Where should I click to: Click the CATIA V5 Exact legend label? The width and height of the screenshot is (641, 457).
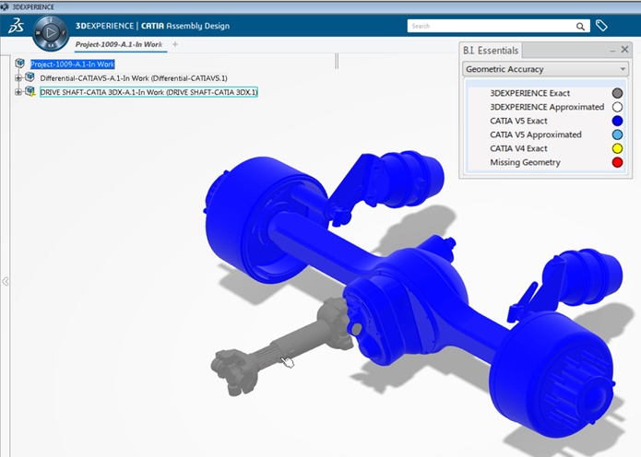tap(518, 121)
